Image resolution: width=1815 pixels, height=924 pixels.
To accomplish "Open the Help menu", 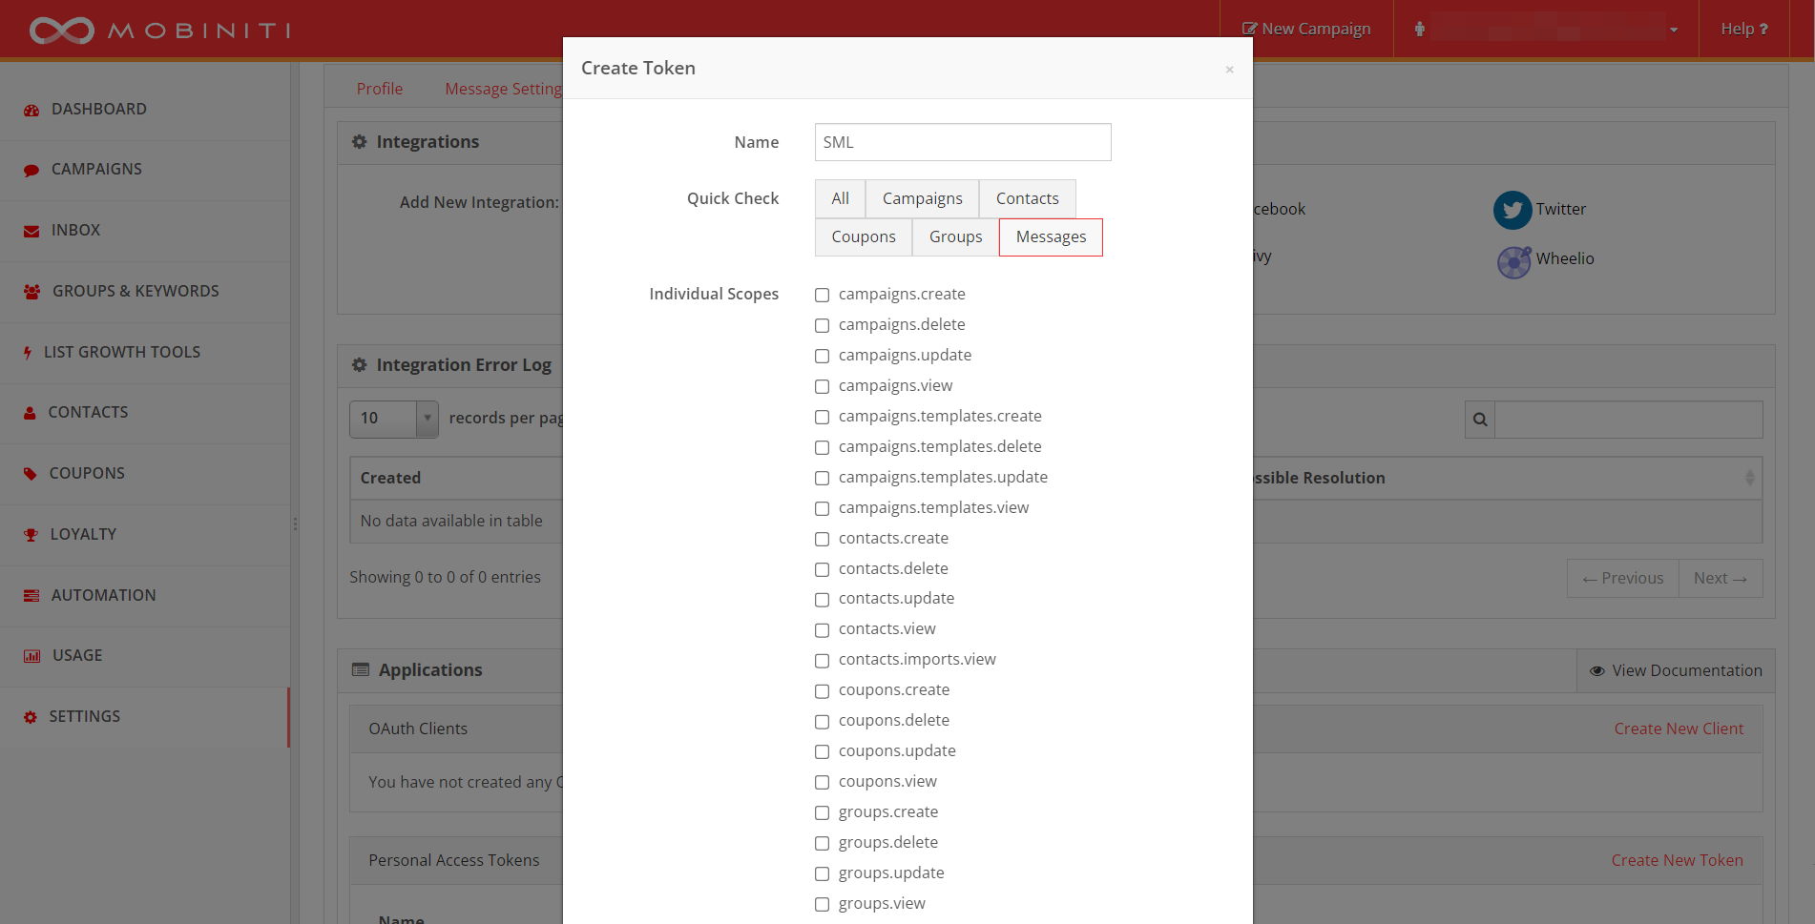I will (x=1744, y=29).
